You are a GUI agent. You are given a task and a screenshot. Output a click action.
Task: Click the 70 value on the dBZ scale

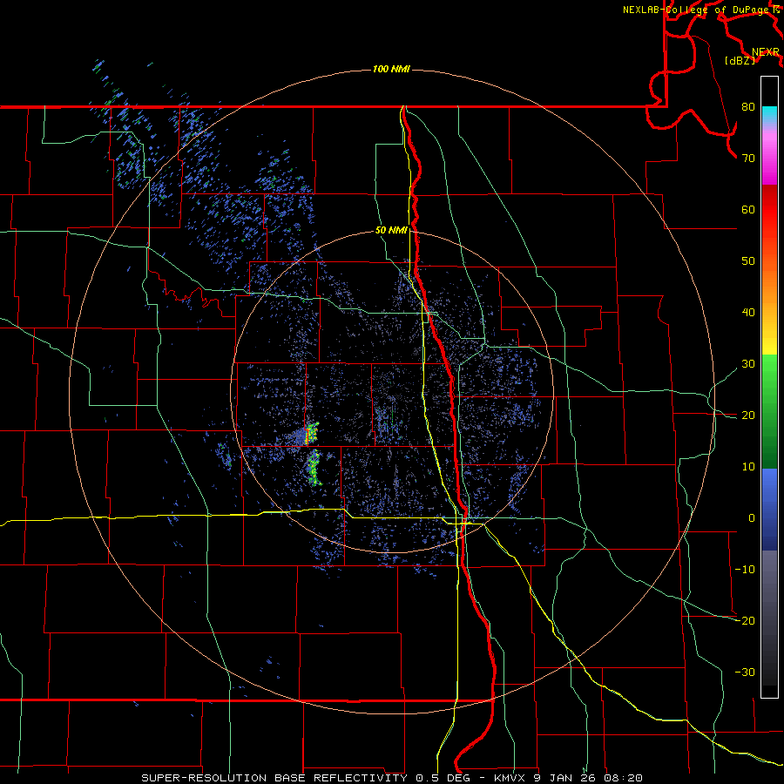tap(748, 159)
